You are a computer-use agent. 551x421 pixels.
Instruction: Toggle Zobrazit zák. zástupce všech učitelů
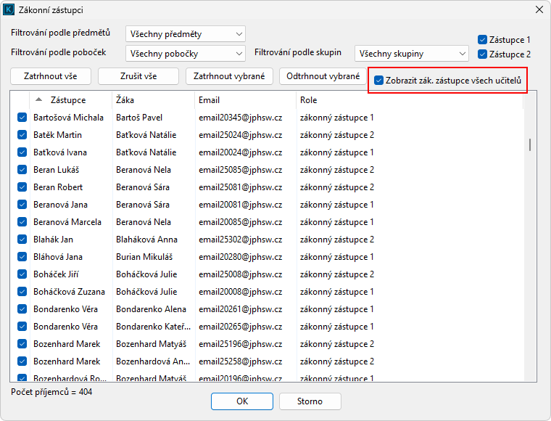378,80
